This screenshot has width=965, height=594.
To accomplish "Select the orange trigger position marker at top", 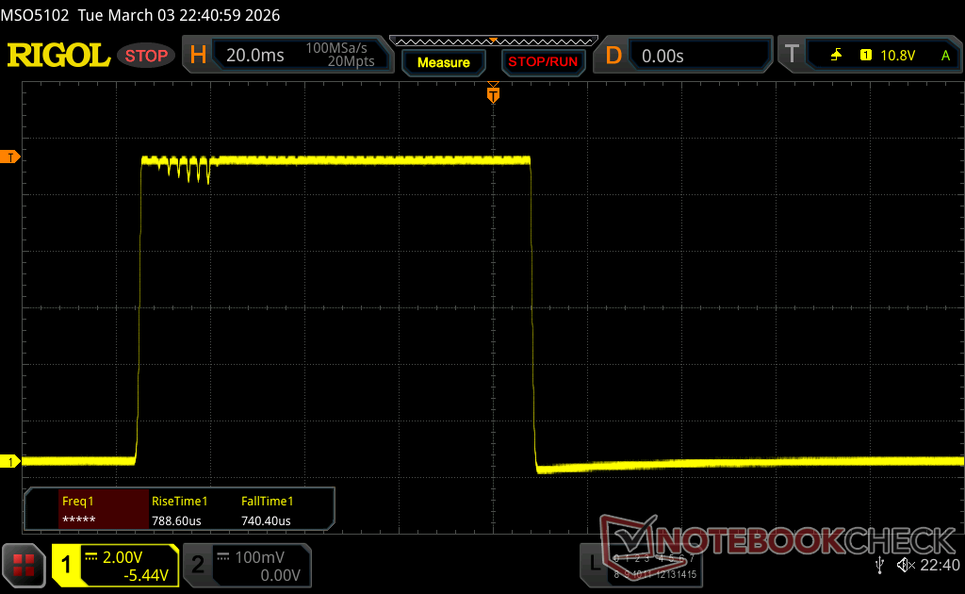I will (492, 94).
